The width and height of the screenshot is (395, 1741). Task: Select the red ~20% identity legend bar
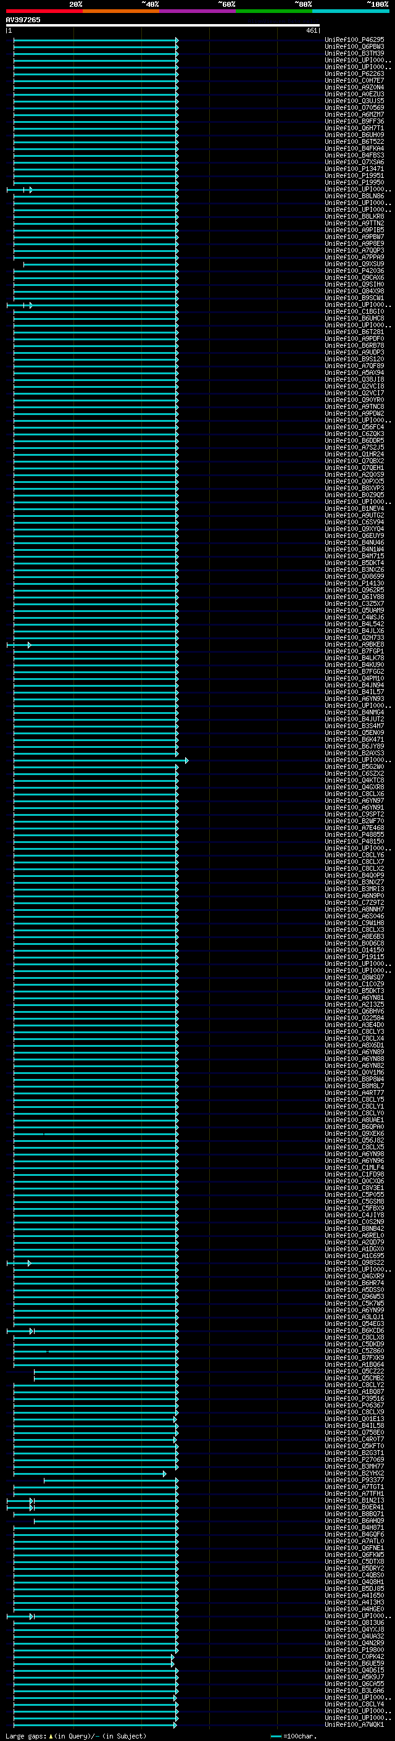(x=44, y=11)
